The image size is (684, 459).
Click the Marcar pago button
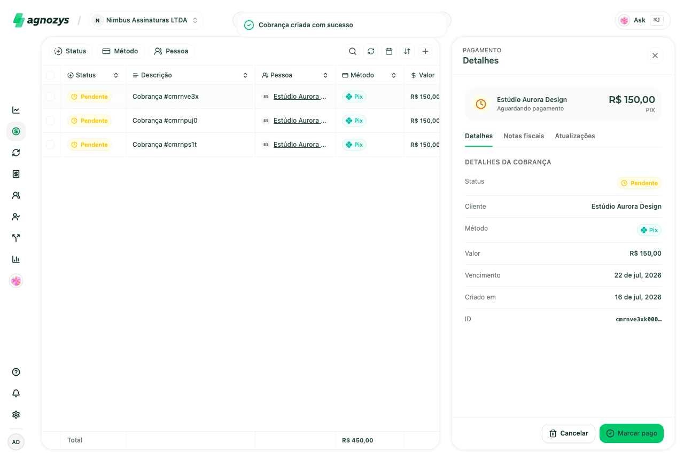[x=632, y=433]
